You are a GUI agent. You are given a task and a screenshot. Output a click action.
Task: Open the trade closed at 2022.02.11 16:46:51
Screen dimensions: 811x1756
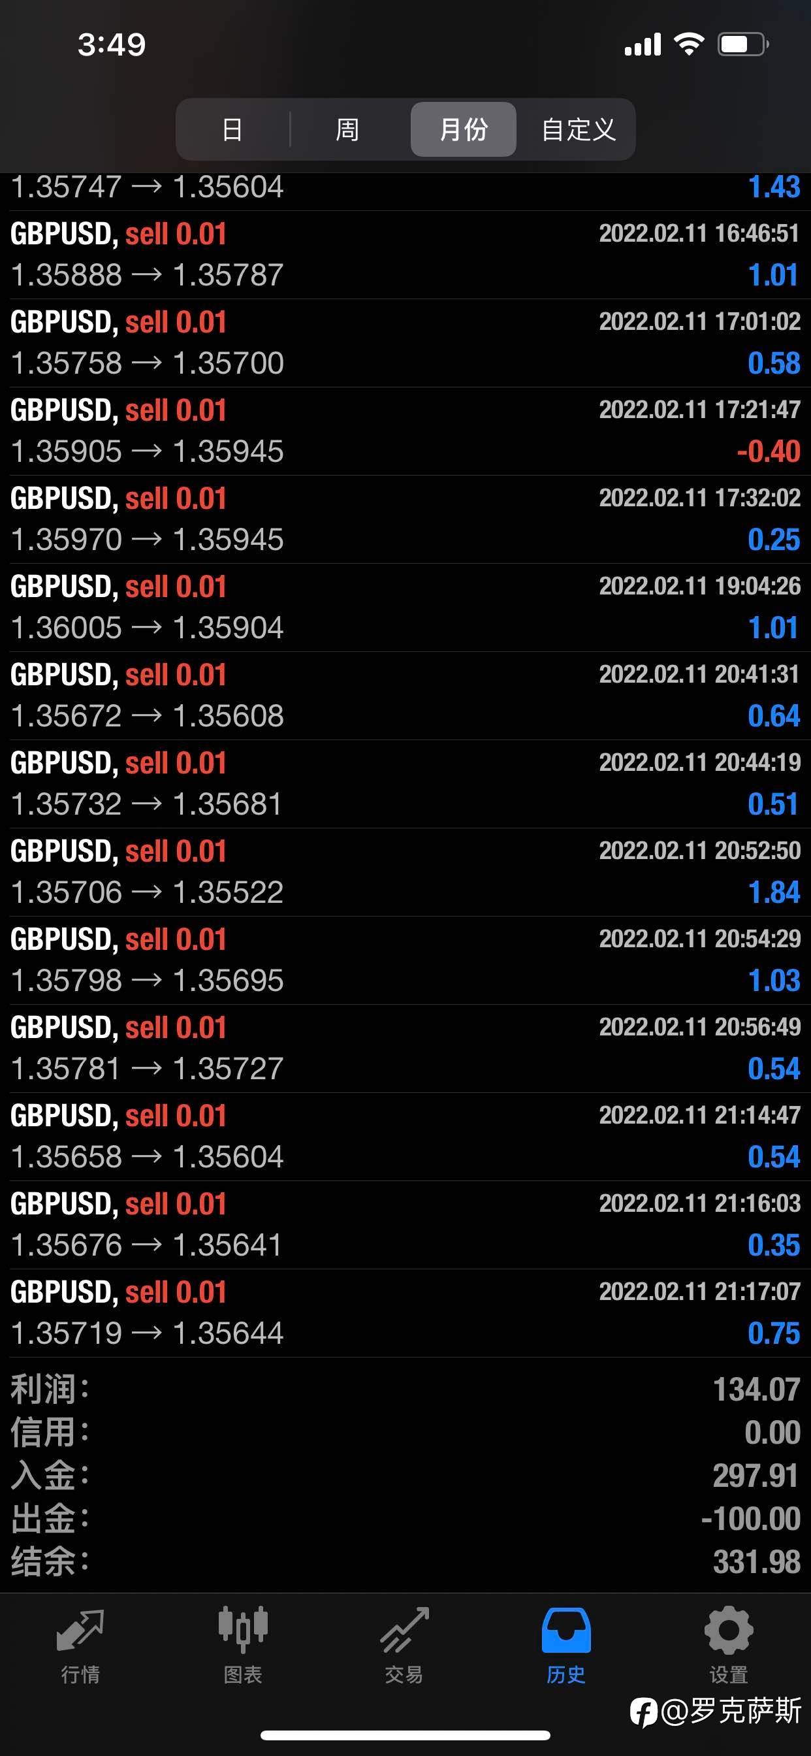click(405, 255)
